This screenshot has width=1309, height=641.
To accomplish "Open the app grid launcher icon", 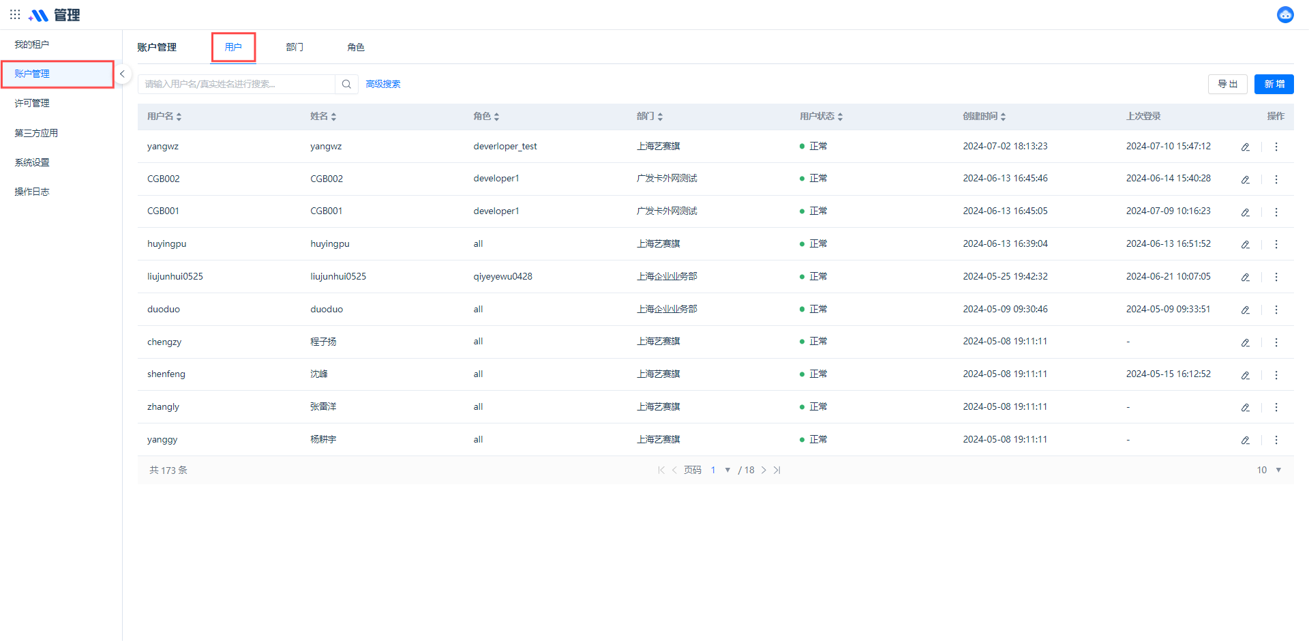I will pyautogui.click(x=15, y=14).
